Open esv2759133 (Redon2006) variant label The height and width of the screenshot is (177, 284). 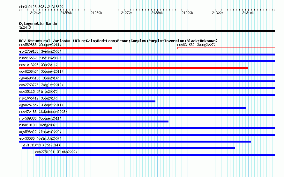[40, 51]
